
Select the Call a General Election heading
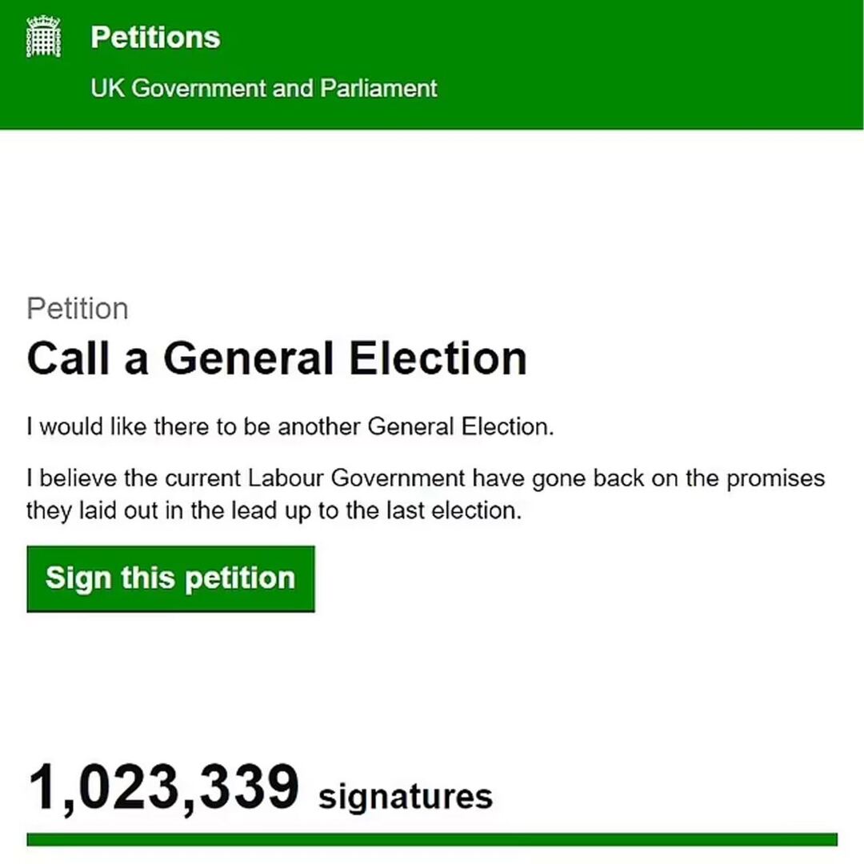277,358
